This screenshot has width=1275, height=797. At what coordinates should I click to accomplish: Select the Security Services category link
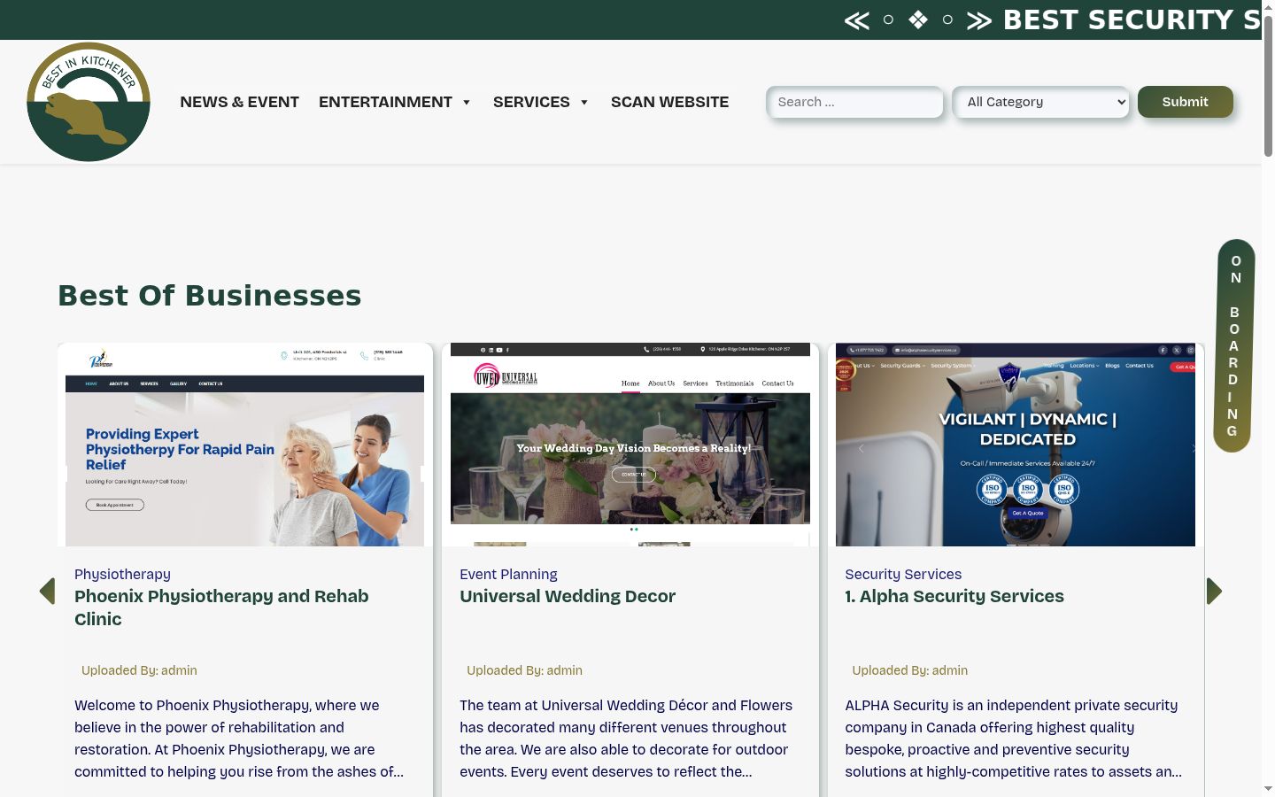pos(903,574)
